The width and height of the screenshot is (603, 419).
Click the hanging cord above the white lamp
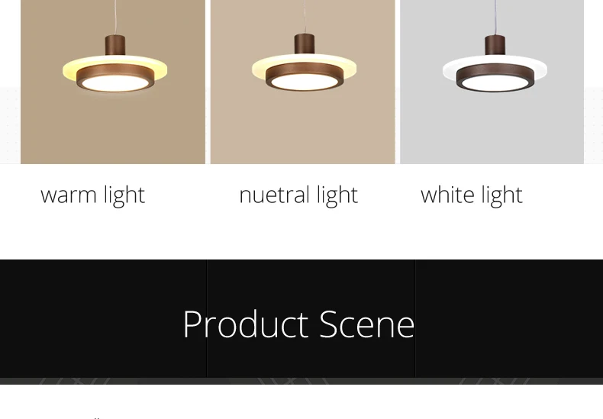click(x=495, y=18)
